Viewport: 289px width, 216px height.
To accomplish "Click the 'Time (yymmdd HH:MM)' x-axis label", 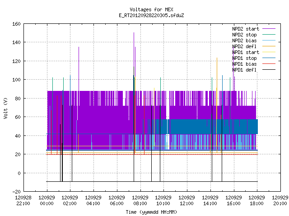I will tap(151, 212).
